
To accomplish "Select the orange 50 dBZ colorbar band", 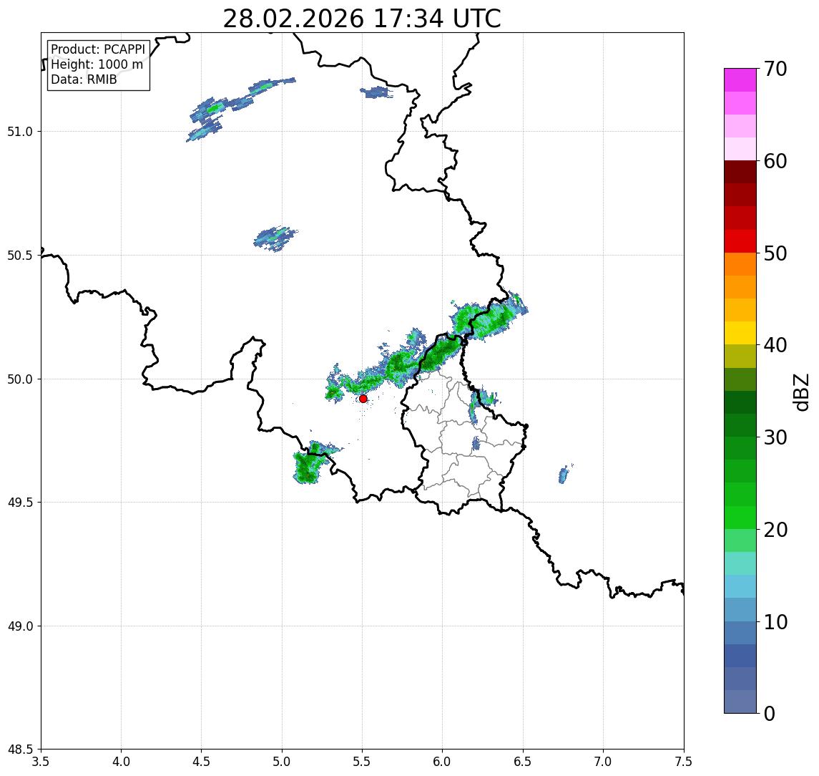I will point(740,264).
